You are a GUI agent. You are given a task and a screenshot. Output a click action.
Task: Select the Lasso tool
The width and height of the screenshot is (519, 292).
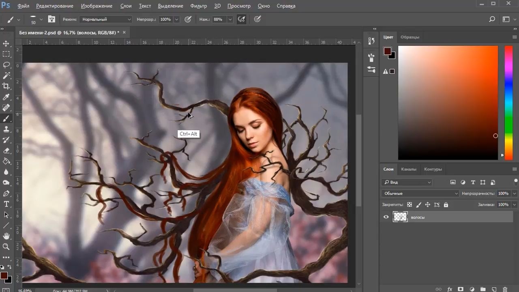coord(6,65)
